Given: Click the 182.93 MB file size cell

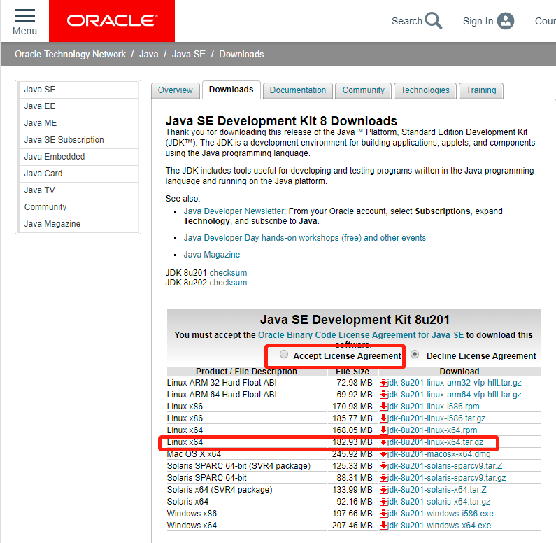Looking at the screenshot, I should coord(352,442).
